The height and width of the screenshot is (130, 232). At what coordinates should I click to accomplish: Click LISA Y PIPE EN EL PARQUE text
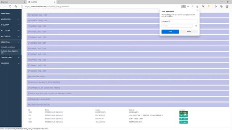146,116
